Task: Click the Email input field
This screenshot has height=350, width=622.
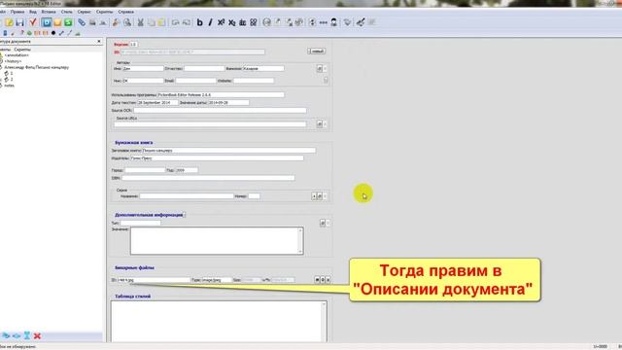Action: (x=196, y=81)
